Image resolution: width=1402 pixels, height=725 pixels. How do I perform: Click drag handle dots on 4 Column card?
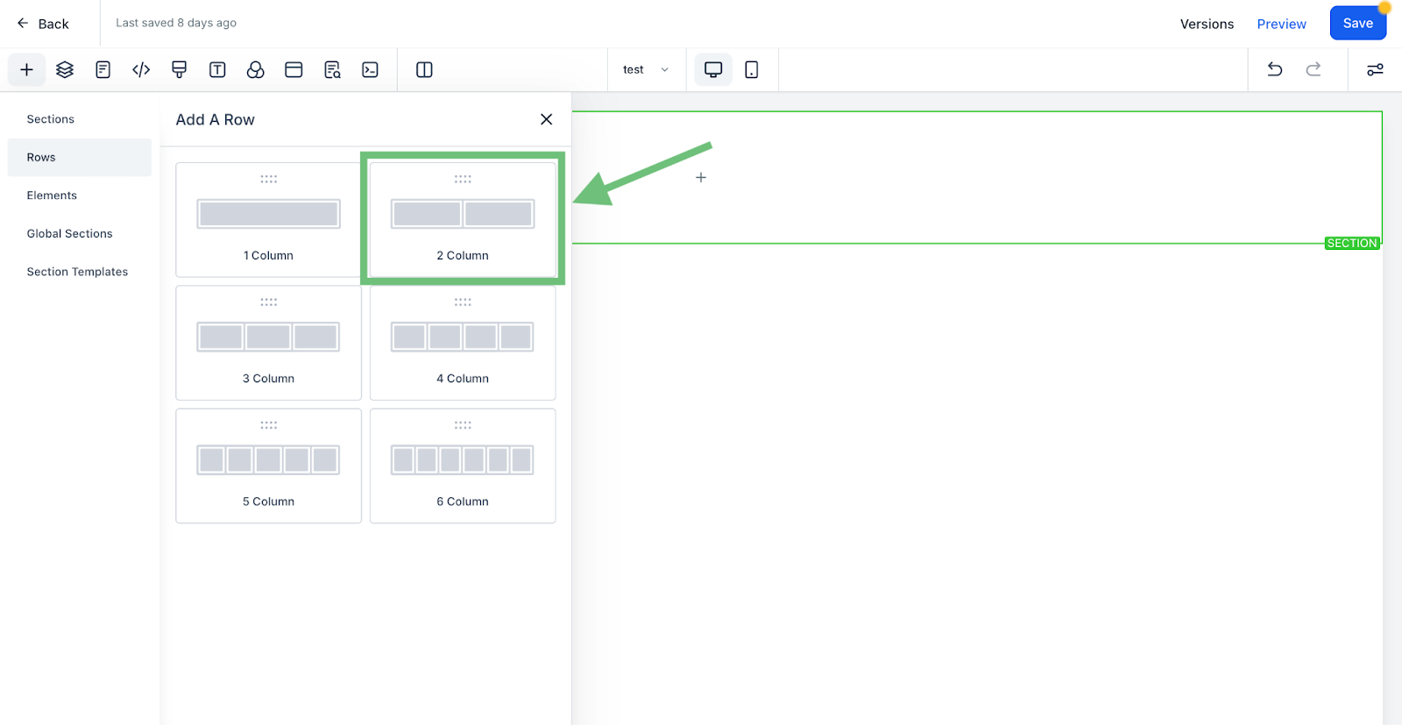(463, 302)
